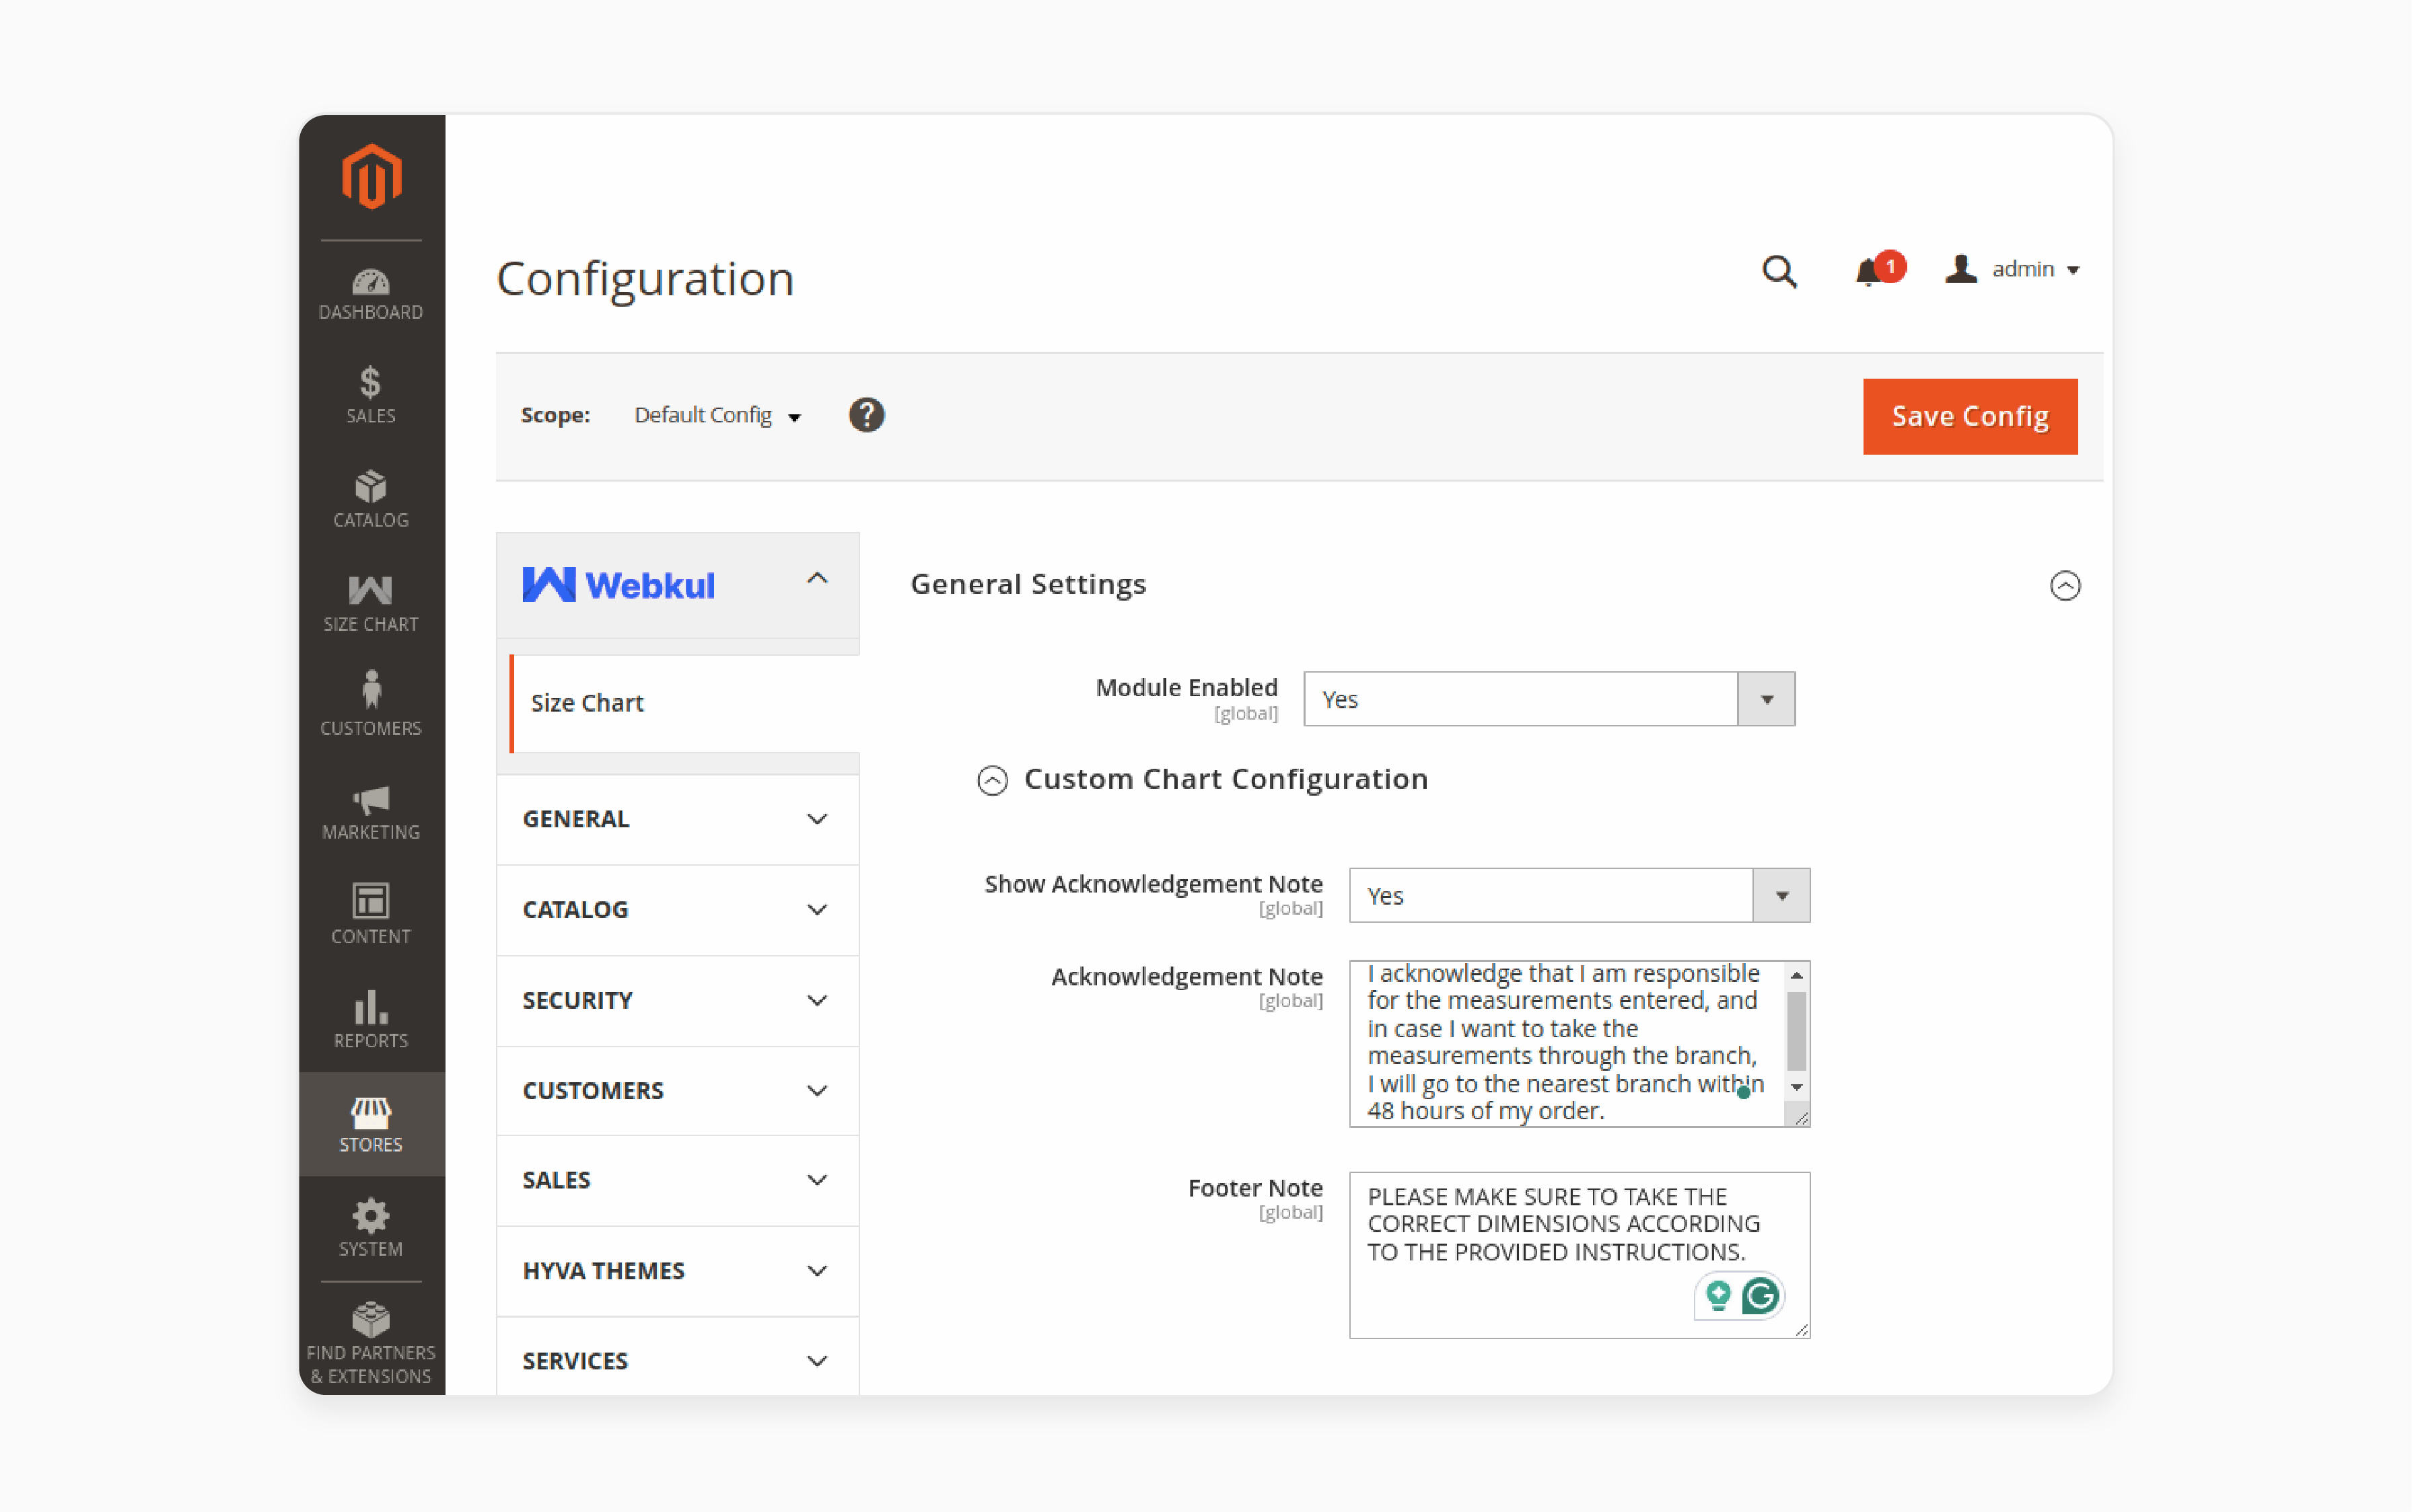
Task: Expand the SERVICES config section
Action: pyautogui.click(x=677, y=1360)
